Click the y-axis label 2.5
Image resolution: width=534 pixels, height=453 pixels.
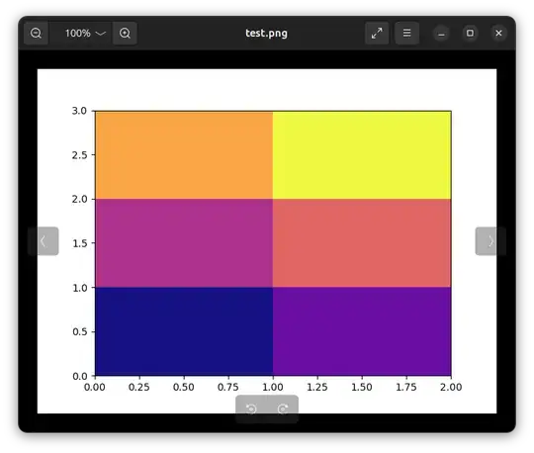[79, 155]
